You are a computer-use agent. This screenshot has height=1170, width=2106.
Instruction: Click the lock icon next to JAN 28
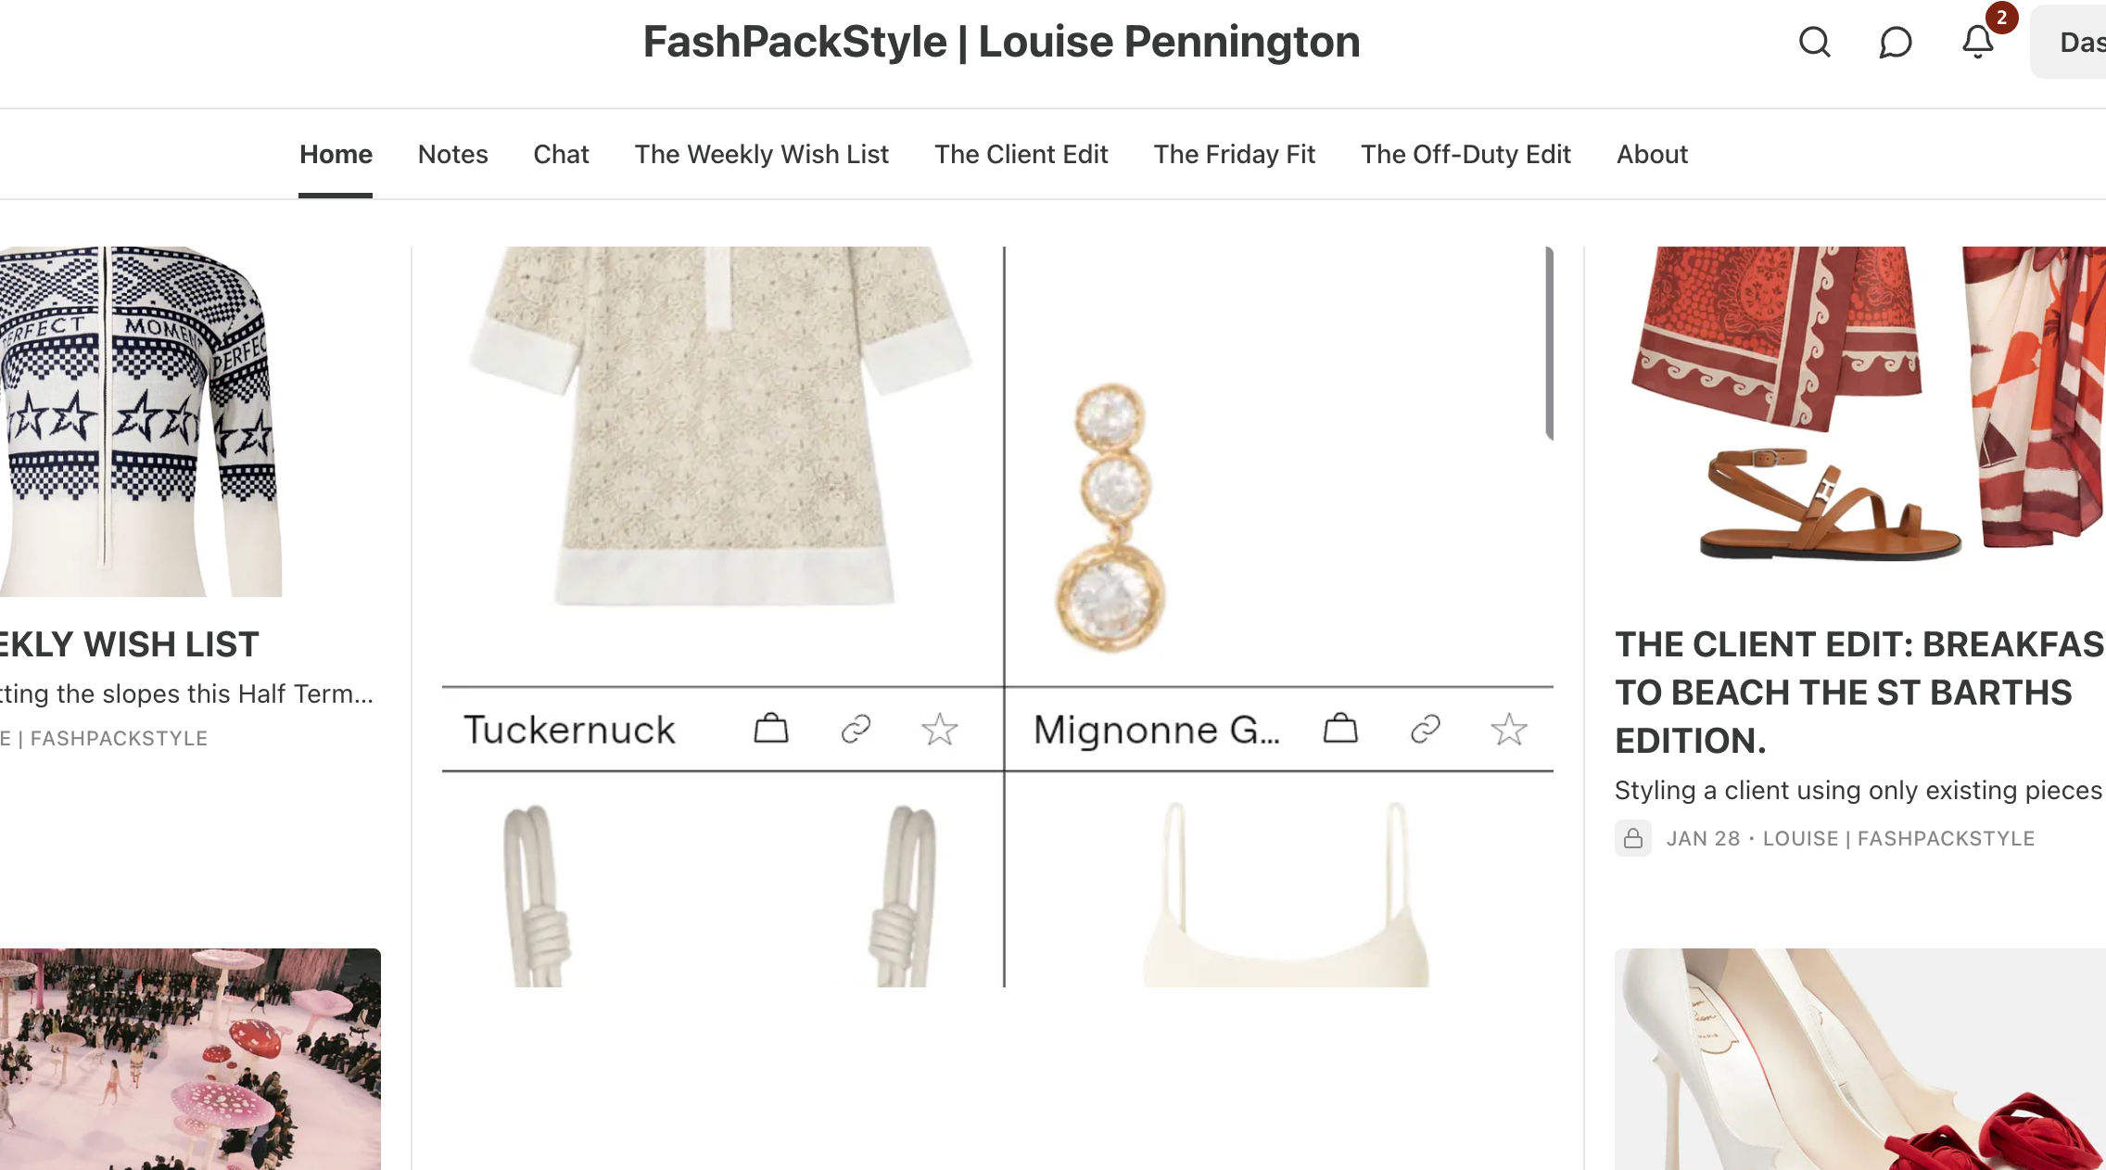(1632, 838)
